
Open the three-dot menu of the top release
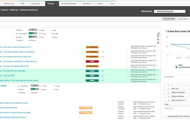pos(158,30)
